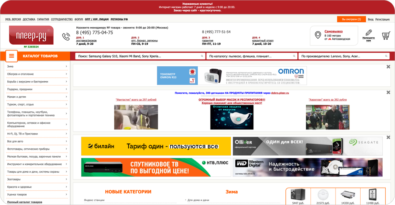Open 'ДОСТАВКА' top link
The image size is (395, 205).
click(x=29, y=19)
